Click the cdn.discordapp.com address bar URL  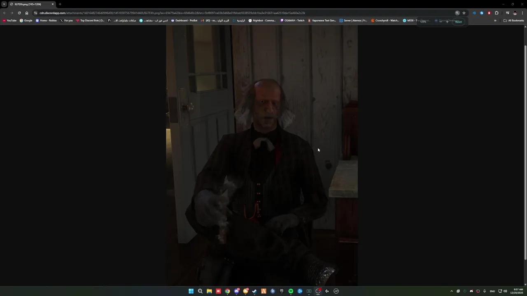[x=172, y=13]
